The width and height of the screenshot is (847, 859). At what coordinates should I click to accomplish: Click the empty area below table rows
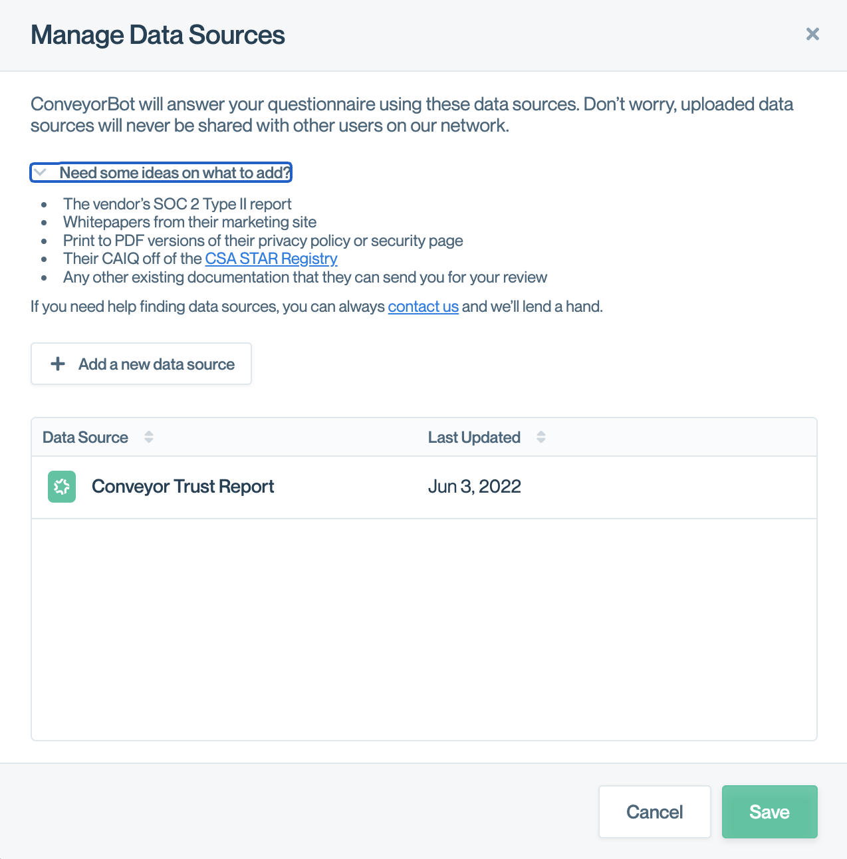(x=423, y=628)
